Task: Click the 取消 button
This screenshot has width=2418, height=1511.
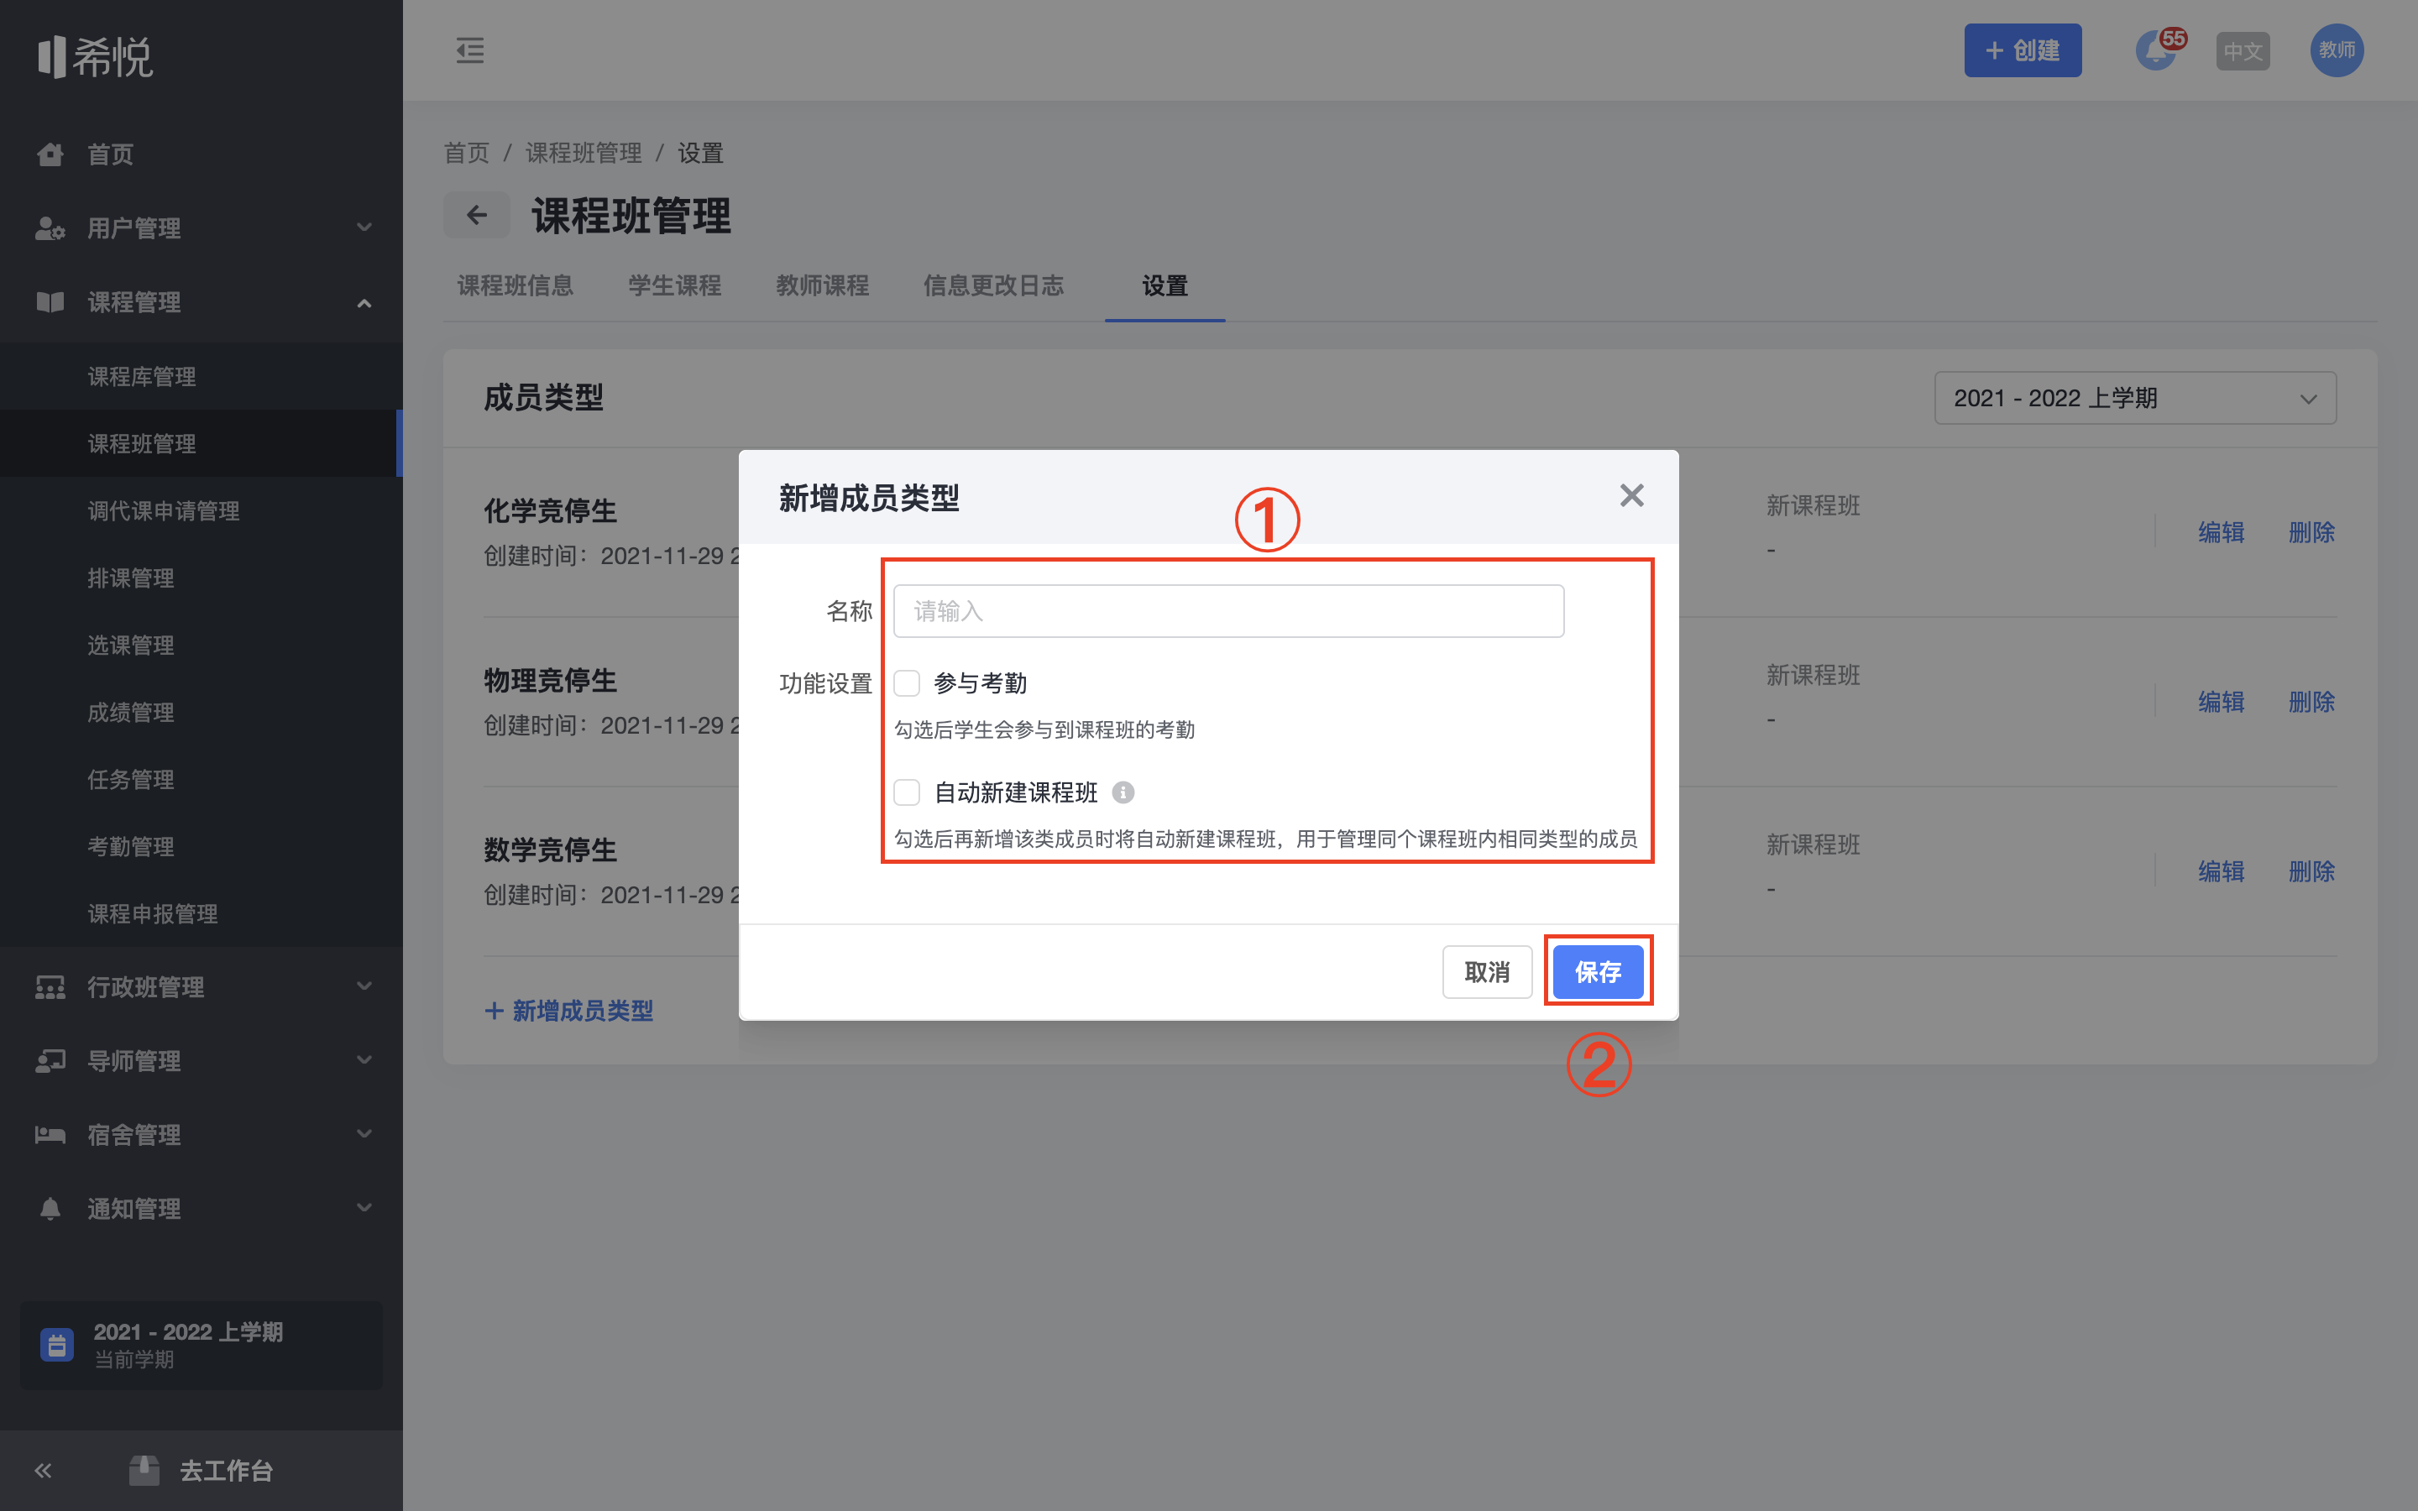Action: [1487, 971]
